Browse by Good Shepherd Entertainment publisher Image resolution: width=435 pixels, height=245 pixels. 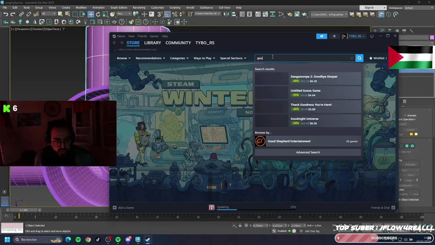pyautogui.click(x=308, y=141)
